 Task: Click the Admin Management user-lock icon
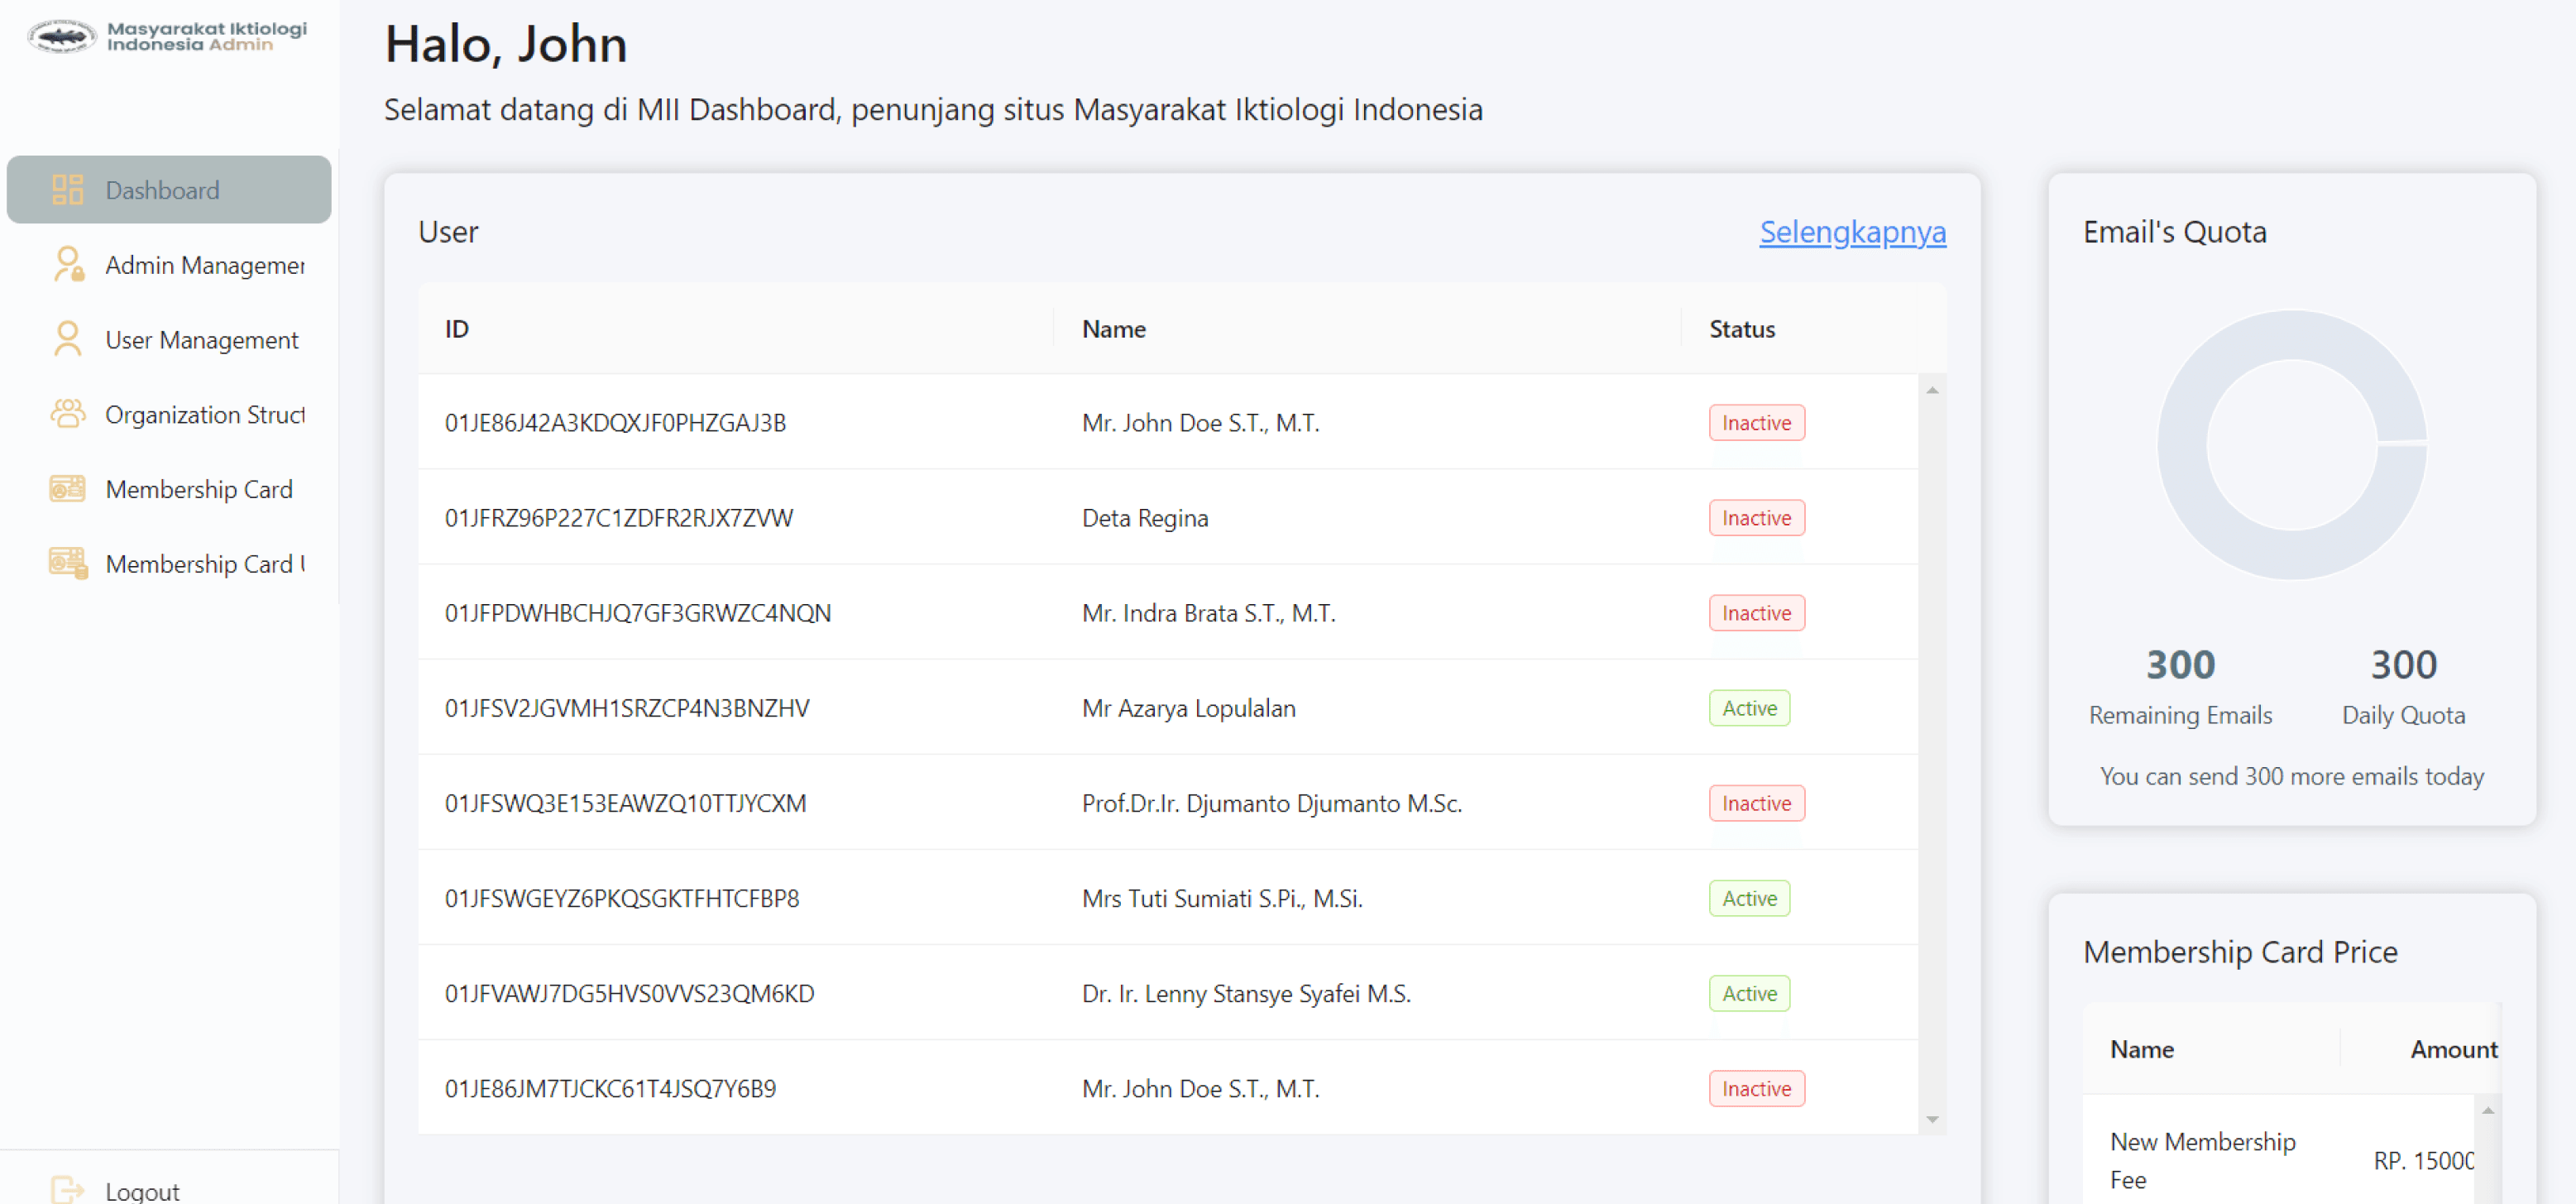67,264
